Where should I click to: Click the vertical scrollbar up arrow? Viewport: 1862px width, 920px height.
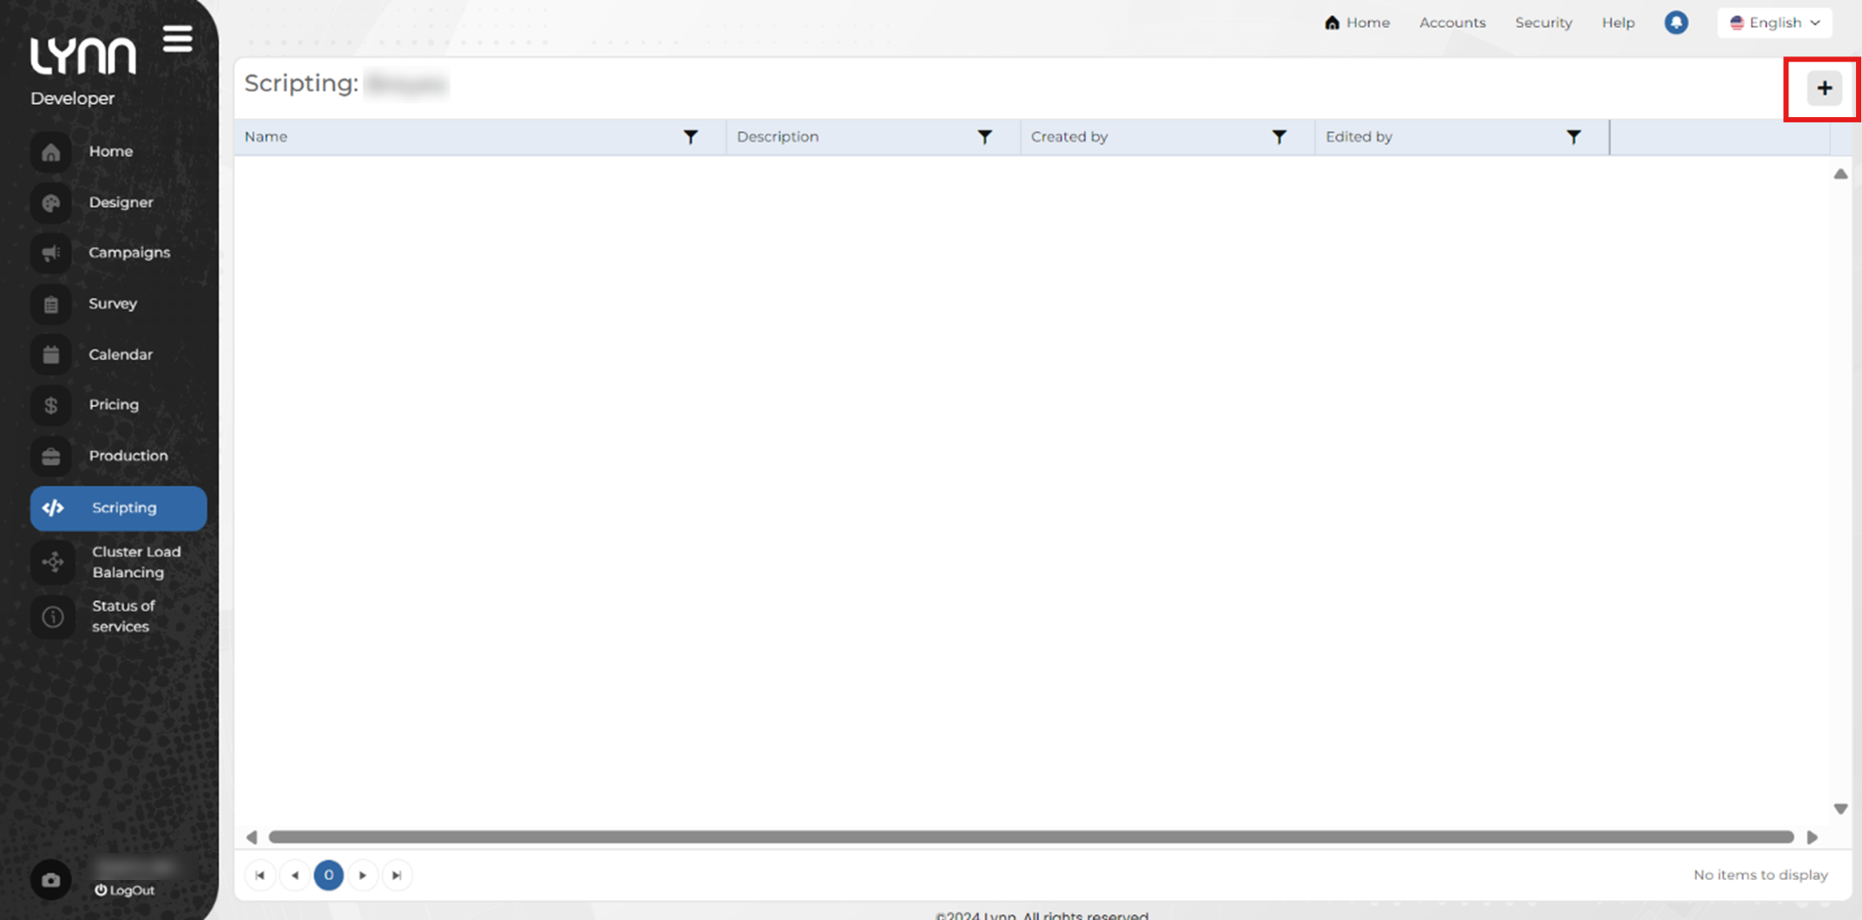click(x=1840, y=174)
